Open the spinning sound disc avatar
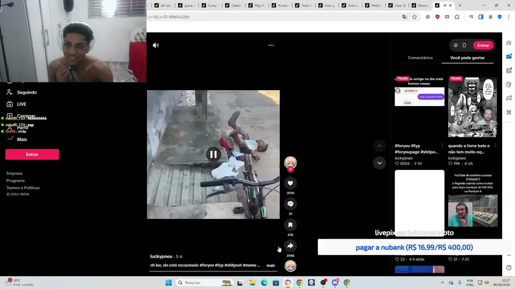This screenshot has height=289, width=515. pos(290,266)
